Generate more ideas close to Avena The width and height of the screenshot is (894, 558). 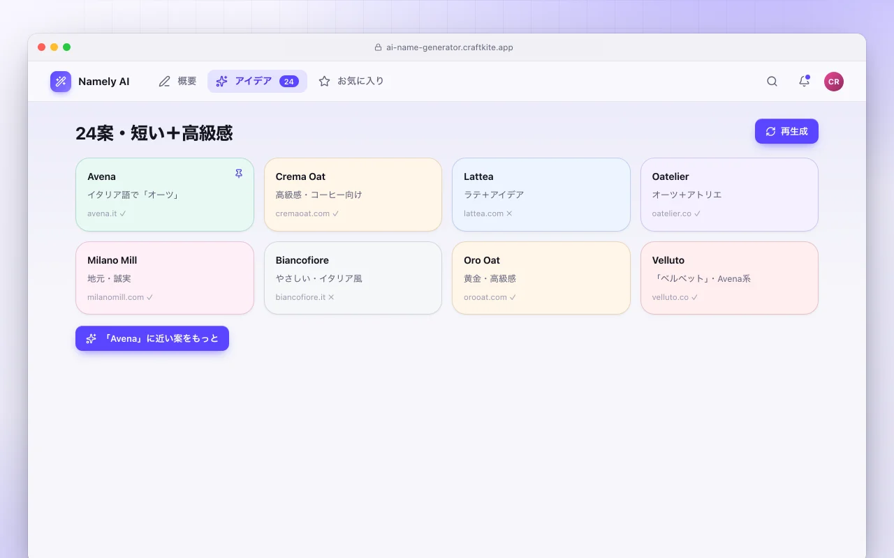pyautogui.click(x=152, y=338)
